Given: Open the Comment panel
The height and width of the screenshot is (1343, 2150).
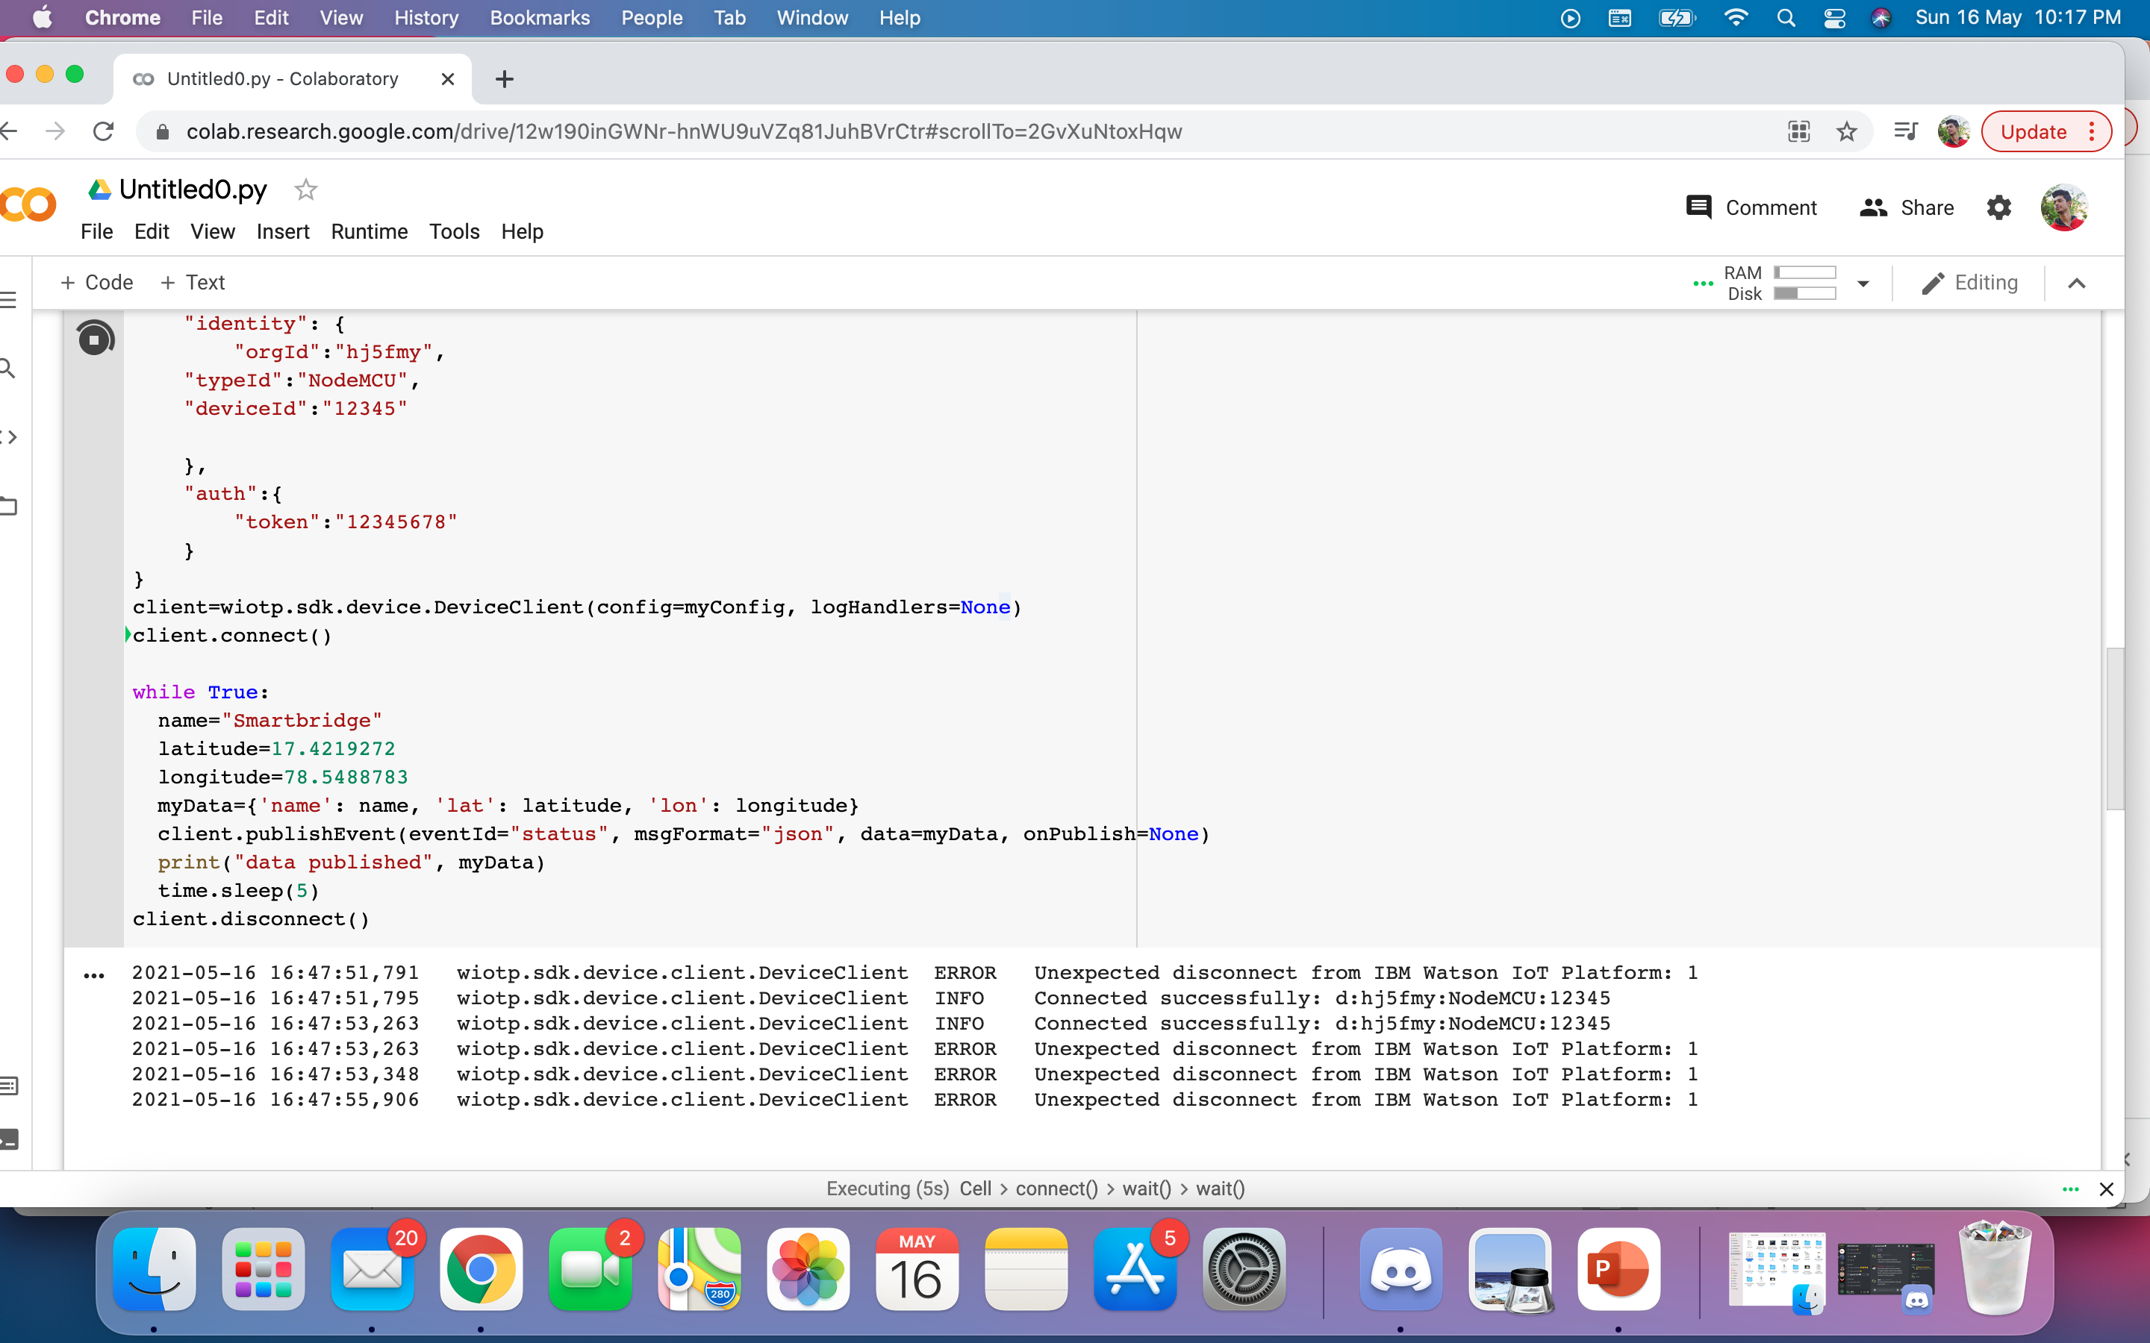Looking at the screenshot, I should [1751, 208].
